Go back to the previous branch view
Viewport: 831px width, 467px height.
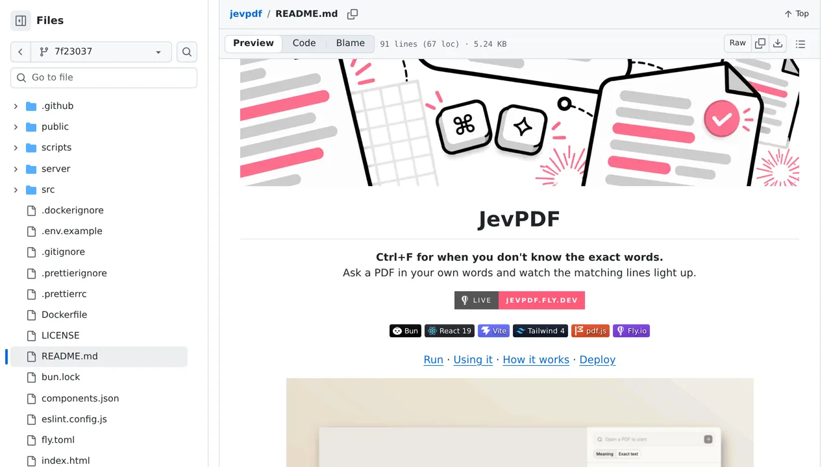[21, 52]
